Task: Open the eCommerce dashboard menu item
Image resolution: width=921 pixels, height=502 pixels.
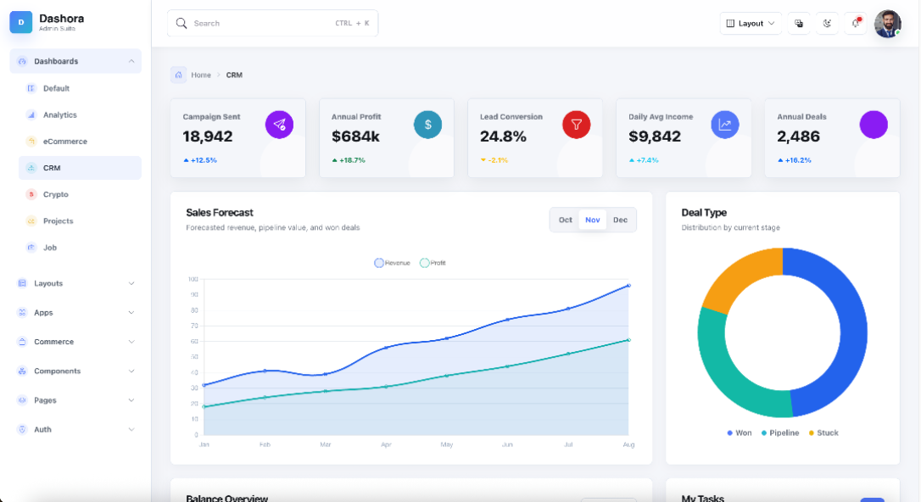Action: tap(80, 141)
